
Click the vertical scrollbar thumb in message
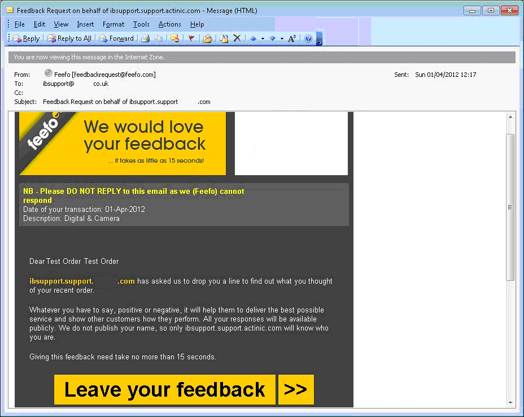[510, 207]
